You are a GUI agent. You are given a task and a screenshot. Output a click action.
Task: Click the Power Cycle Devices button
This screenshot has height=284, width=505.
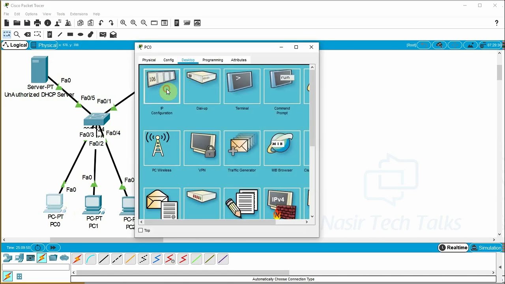pos(38,248)
